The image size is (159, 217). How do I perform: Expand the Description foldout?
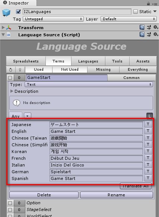[x=12, y=91]
